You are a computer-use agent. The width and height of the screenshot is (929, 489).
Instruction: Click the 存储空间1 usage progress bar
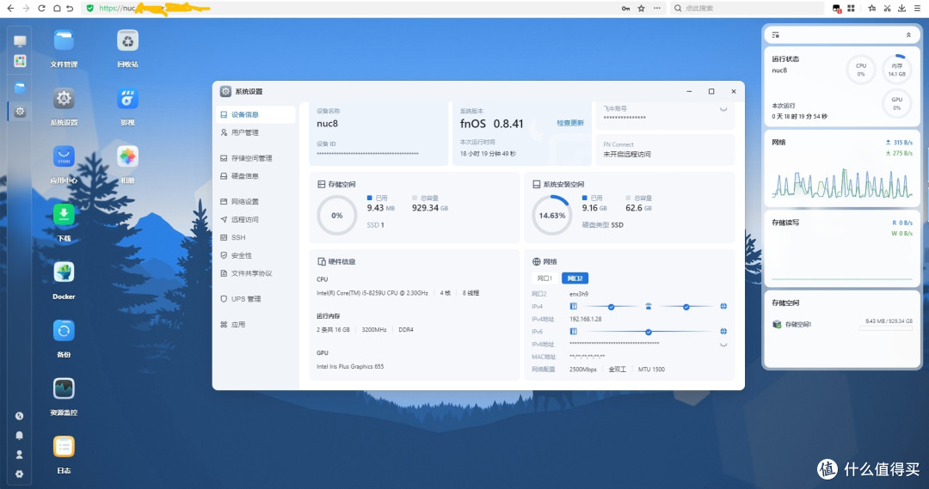click(x=886, y=328)
